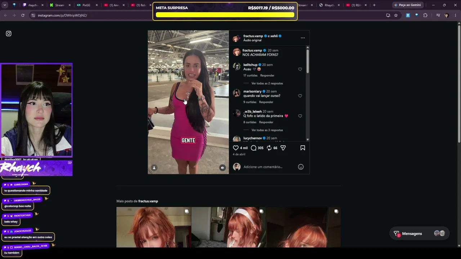
Task: Bookmark this page with the star icon
Action: (396, 15)
